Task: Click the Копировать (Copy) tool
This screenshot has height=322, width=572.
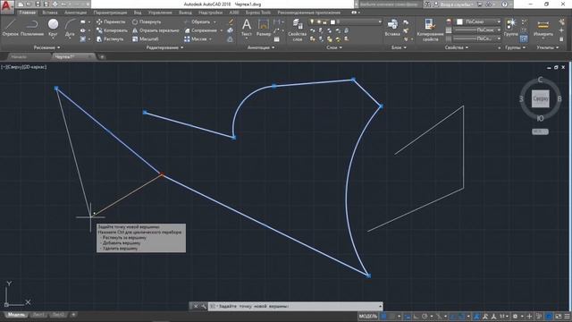Action: click(x=112, y=30)
